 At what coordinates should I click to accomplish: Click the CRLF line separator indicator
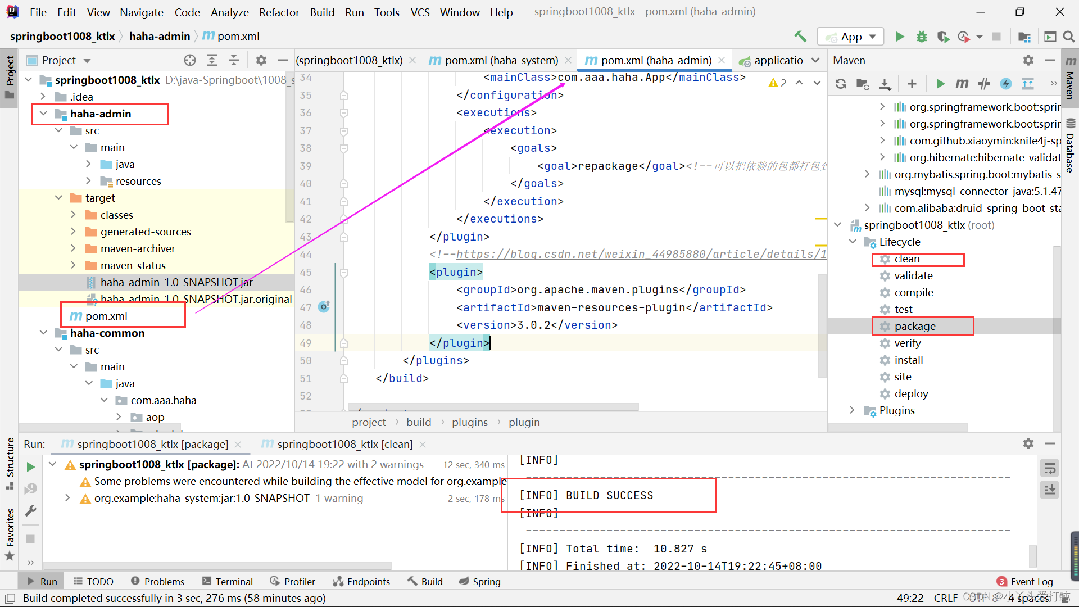945,598
